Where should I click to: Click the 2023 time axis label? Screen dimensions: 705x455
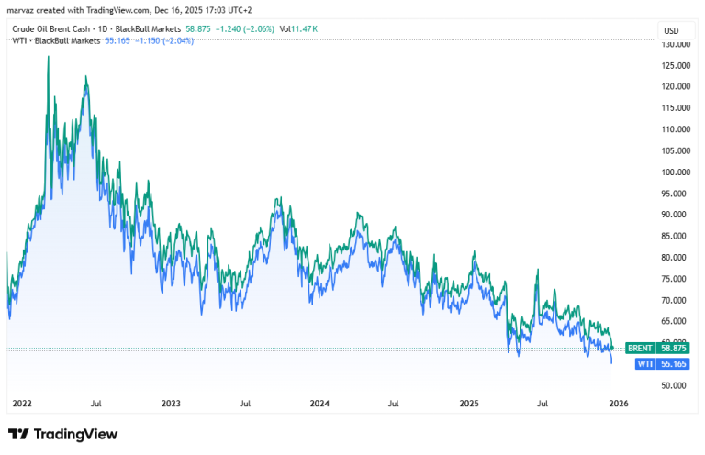[171, 404]
